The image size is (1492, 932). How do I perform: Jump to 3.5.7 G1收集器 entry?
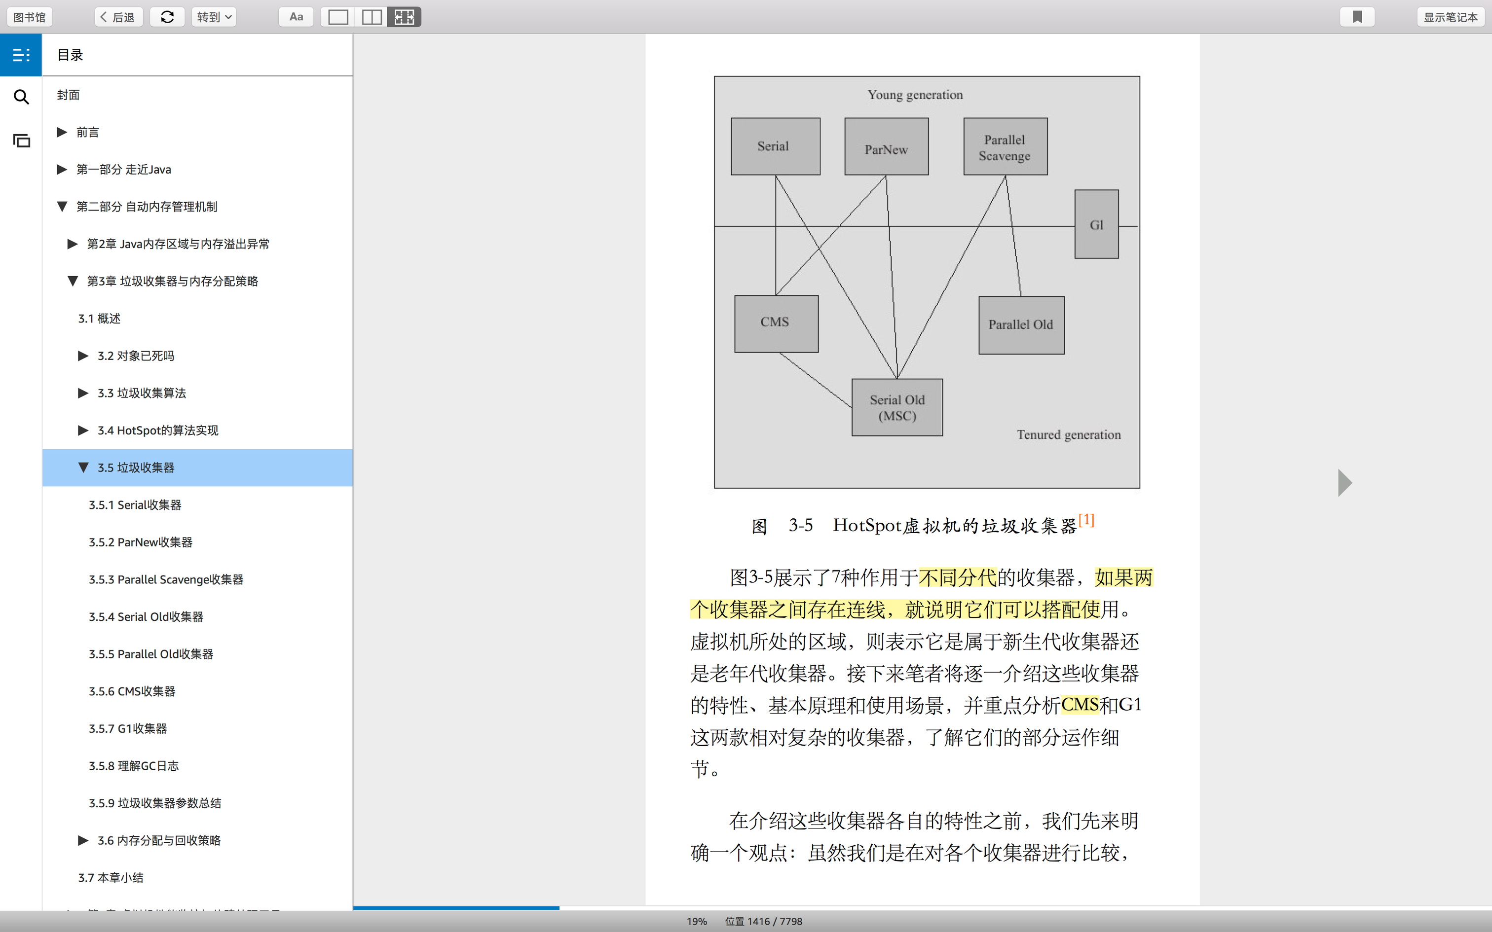128,729
